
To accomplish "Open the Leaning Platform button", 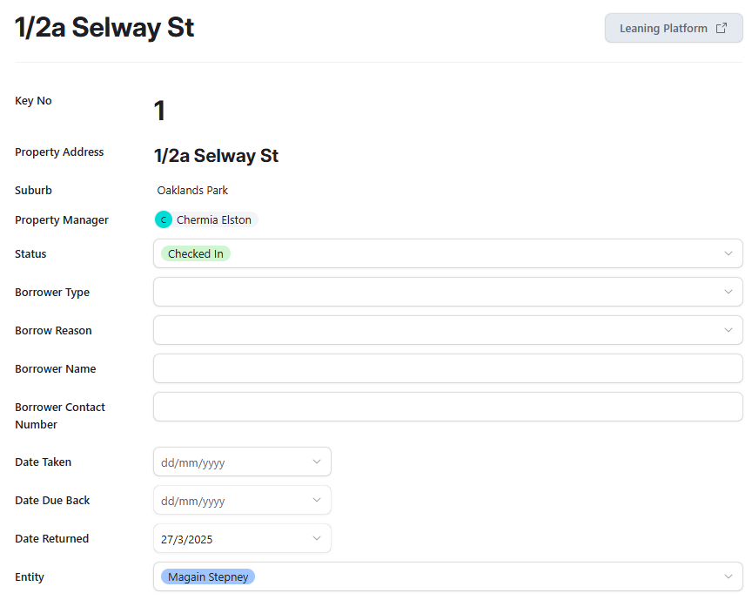I will 662,28.
